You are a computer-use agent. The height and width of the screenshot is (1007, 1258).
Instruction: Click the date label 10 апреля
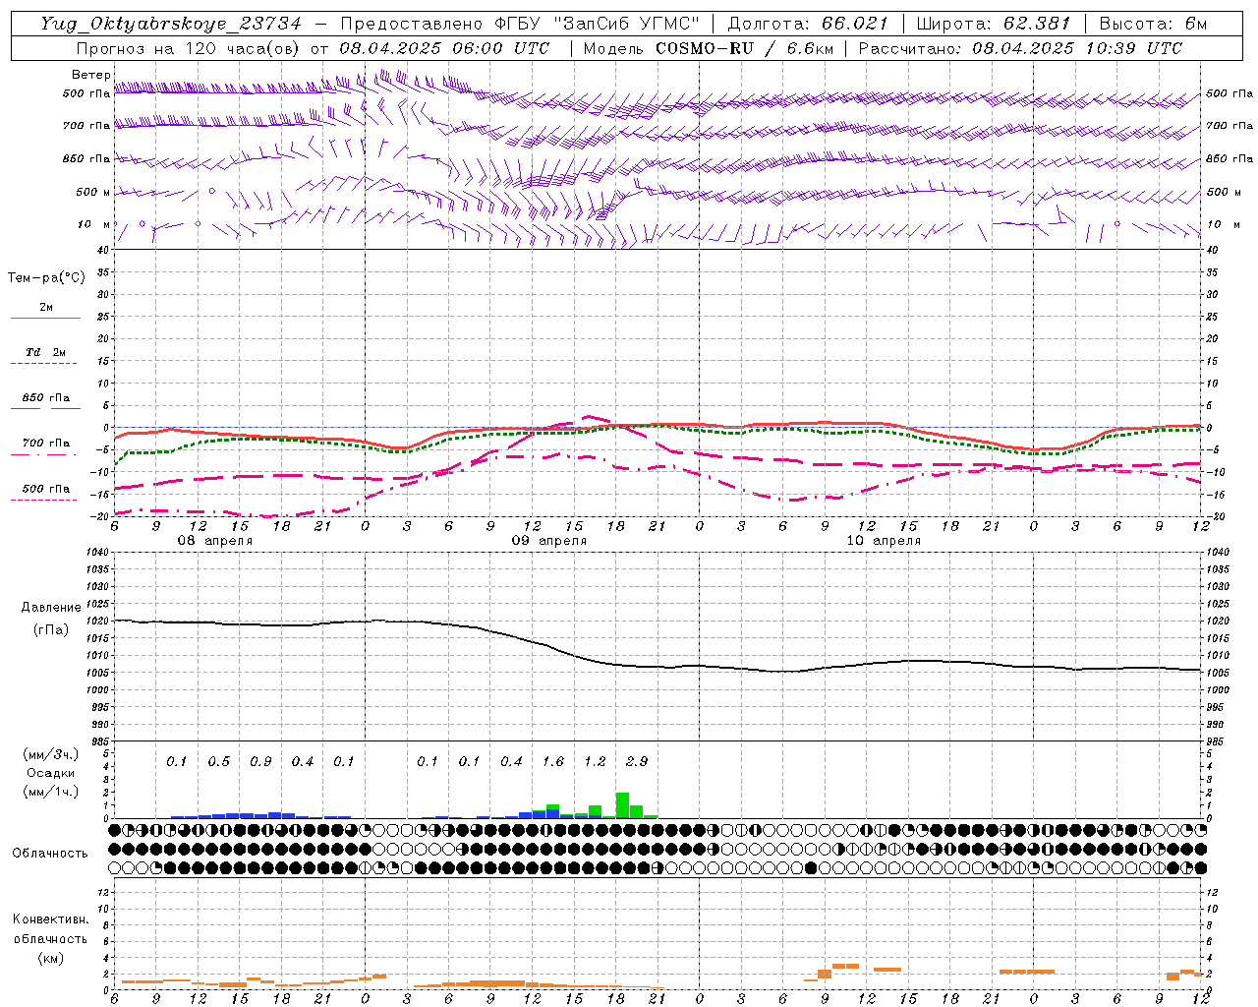884,541
